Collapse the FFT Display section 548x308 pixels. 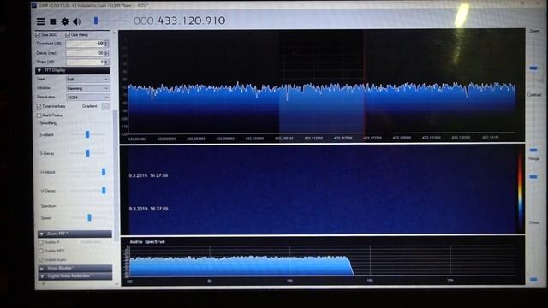(72, 70)
